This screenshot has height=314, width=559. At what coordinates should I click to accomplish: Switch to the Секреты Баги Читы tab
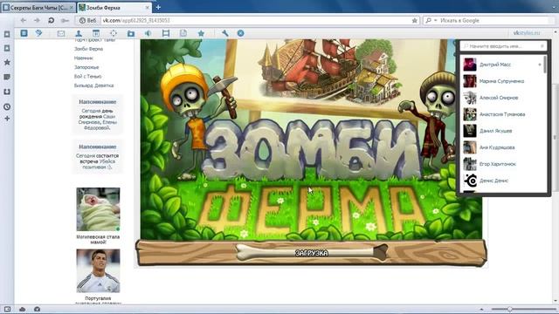pyautogui.click(x=38, y=8)
